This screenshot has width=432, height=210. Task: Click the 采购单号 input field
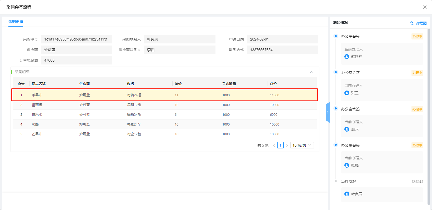pos(76,39)
